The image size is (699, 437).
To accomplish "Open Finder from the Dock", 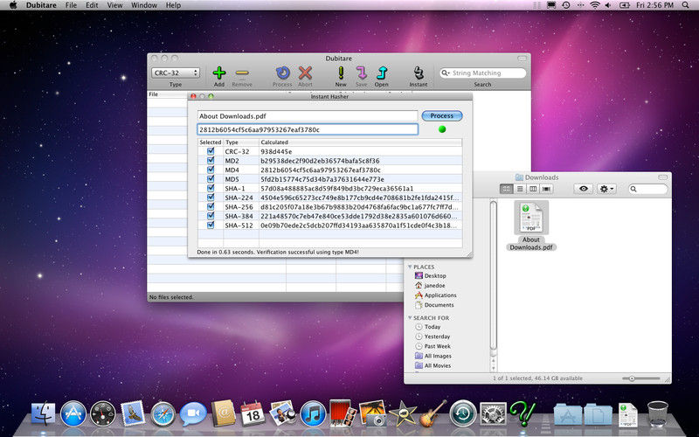I will (43, 413).
